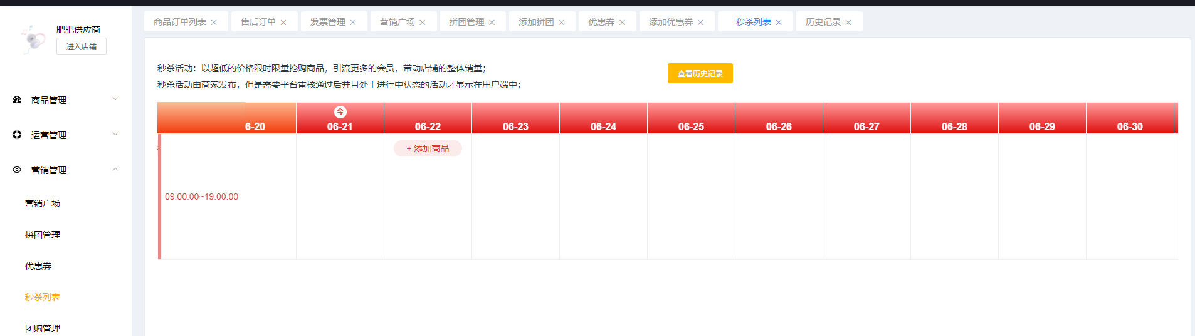Close the 秒杀列表 tab

click(x=779, y=23)
